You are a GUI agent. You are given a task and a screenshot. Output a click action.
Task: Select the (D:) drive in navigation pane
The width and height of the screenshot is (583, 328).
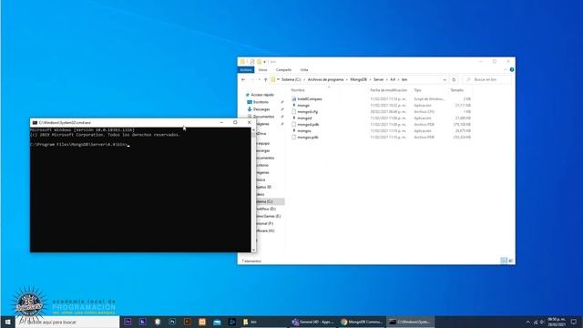pos(266,209)
